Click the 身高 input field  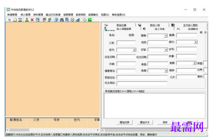158,64
